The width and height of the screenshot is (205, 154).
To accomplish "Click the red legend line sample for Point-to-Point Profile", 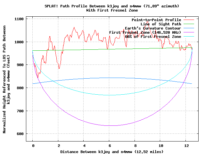I will (189, 20).
